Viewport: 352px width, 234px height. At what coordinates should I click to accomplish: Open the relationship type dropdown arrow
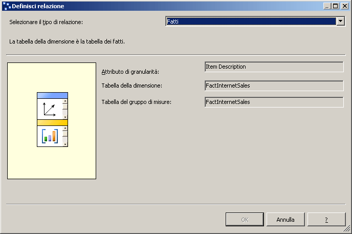coord(340,21)
